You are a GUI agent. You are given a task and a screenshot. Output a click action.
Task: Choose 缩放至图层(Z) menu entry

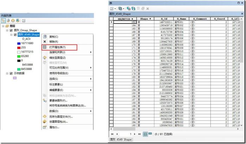click(67, 58)
